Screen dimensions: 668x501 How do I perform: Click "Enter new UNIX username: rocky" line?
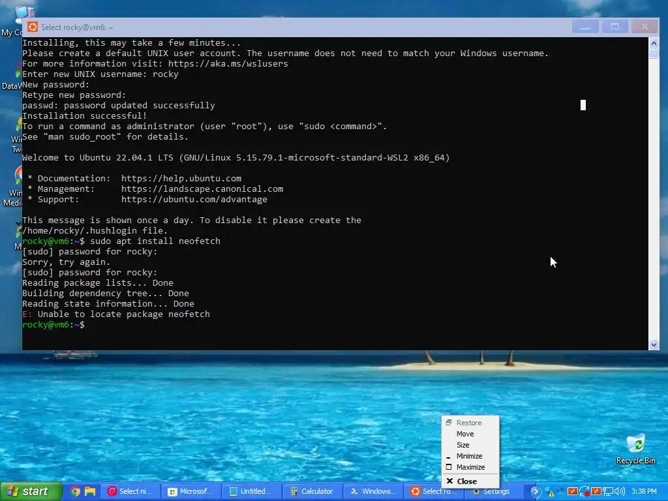[100, 74]
